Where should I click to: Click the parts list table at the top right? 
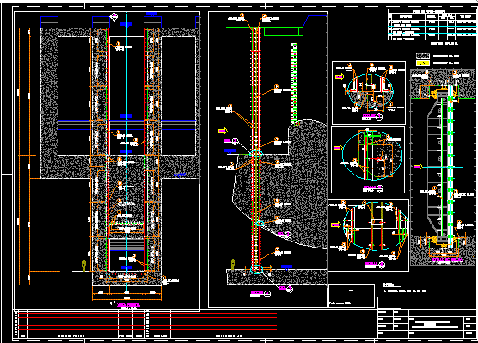click(432, 25)
